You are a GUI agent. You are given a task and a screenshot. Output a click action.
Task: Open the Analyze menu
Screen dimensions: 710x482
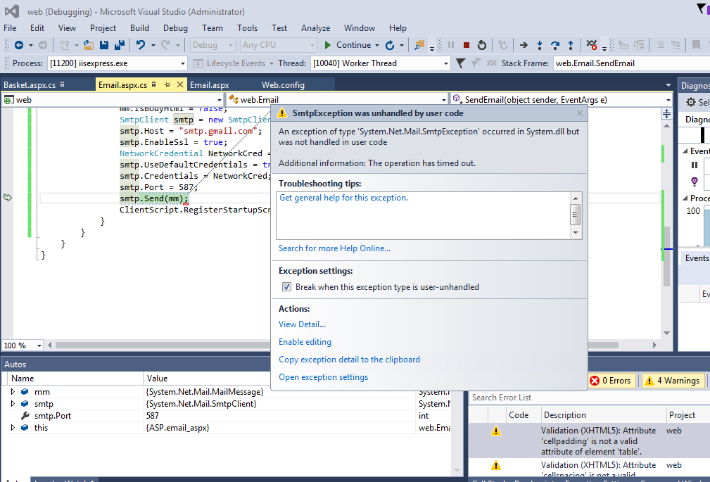tap(316, 28)
